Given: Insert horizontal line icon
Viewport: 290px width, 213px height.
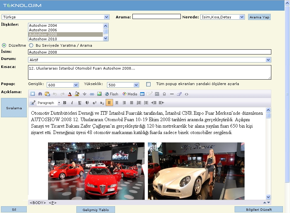Looking at the screenshot, I should pos(172,94).
